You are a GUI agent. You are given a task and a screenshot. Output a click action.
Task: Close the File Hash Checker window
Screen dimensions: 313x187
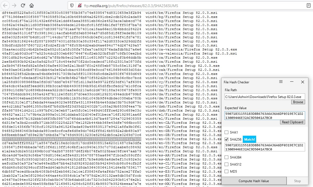click(303, 82)
